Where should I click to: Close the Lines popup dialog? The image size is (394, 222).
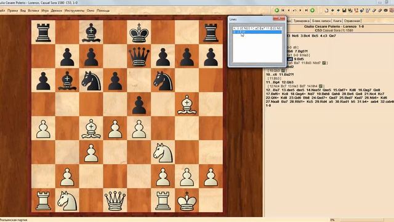point(279,18)
